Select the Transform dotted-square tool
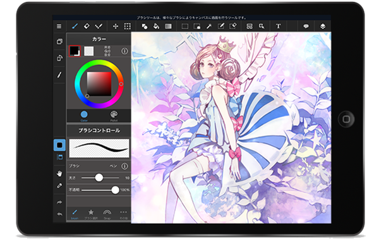379x239 pixels. point(128,26)
